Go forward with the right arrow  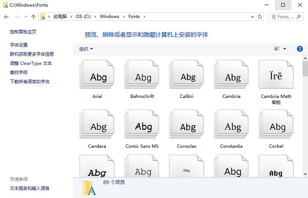17,17
